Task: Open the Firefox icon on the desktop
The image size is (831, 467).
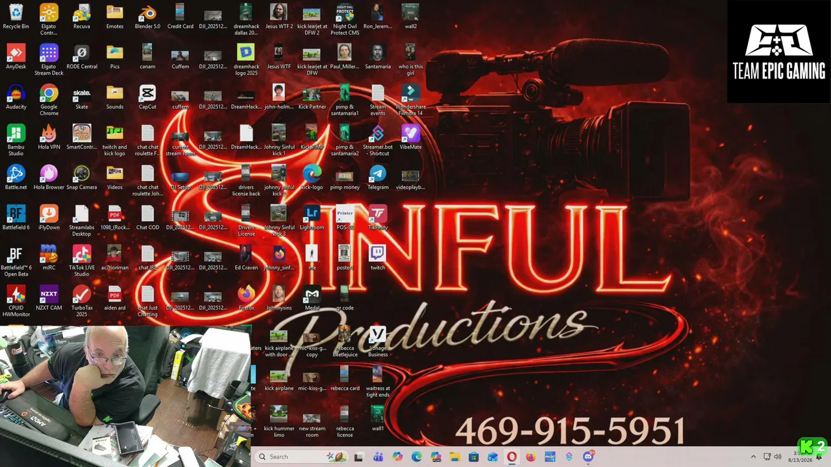Action: click(x=246, y=298)
